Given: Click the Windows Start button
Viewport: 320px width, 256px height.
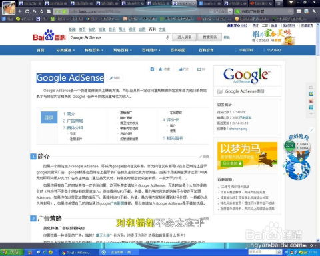Looking at the screenshot, I should [12, 252].
